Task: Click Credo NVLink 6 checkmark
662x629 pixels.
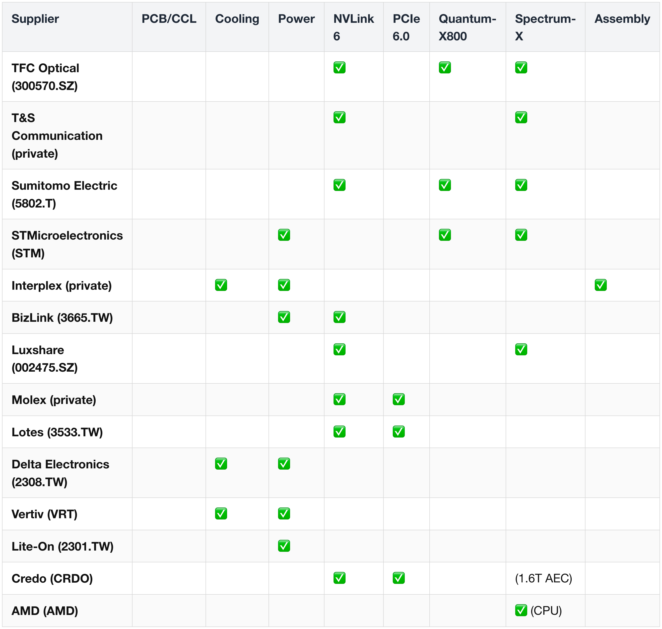Action: tap(339, 578)
